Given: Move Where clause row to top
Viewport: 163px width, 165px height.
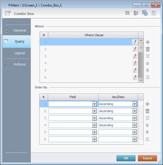Looking at the screenshot, I should pyautogui.click(x=148, y=56).
